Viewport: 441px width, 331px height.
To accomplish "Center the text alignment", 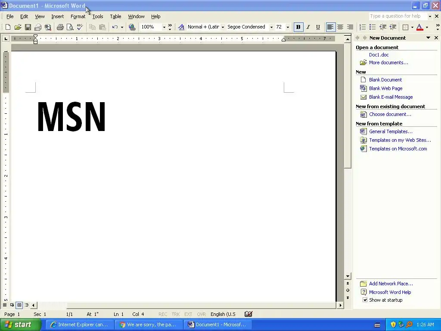I will click(x=340, y=27).
